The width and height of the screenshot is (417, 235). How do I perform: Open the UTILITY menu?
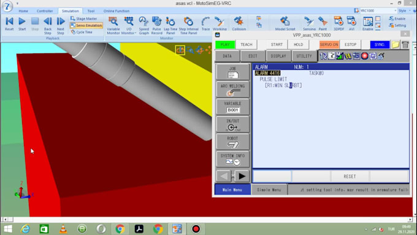304,56
